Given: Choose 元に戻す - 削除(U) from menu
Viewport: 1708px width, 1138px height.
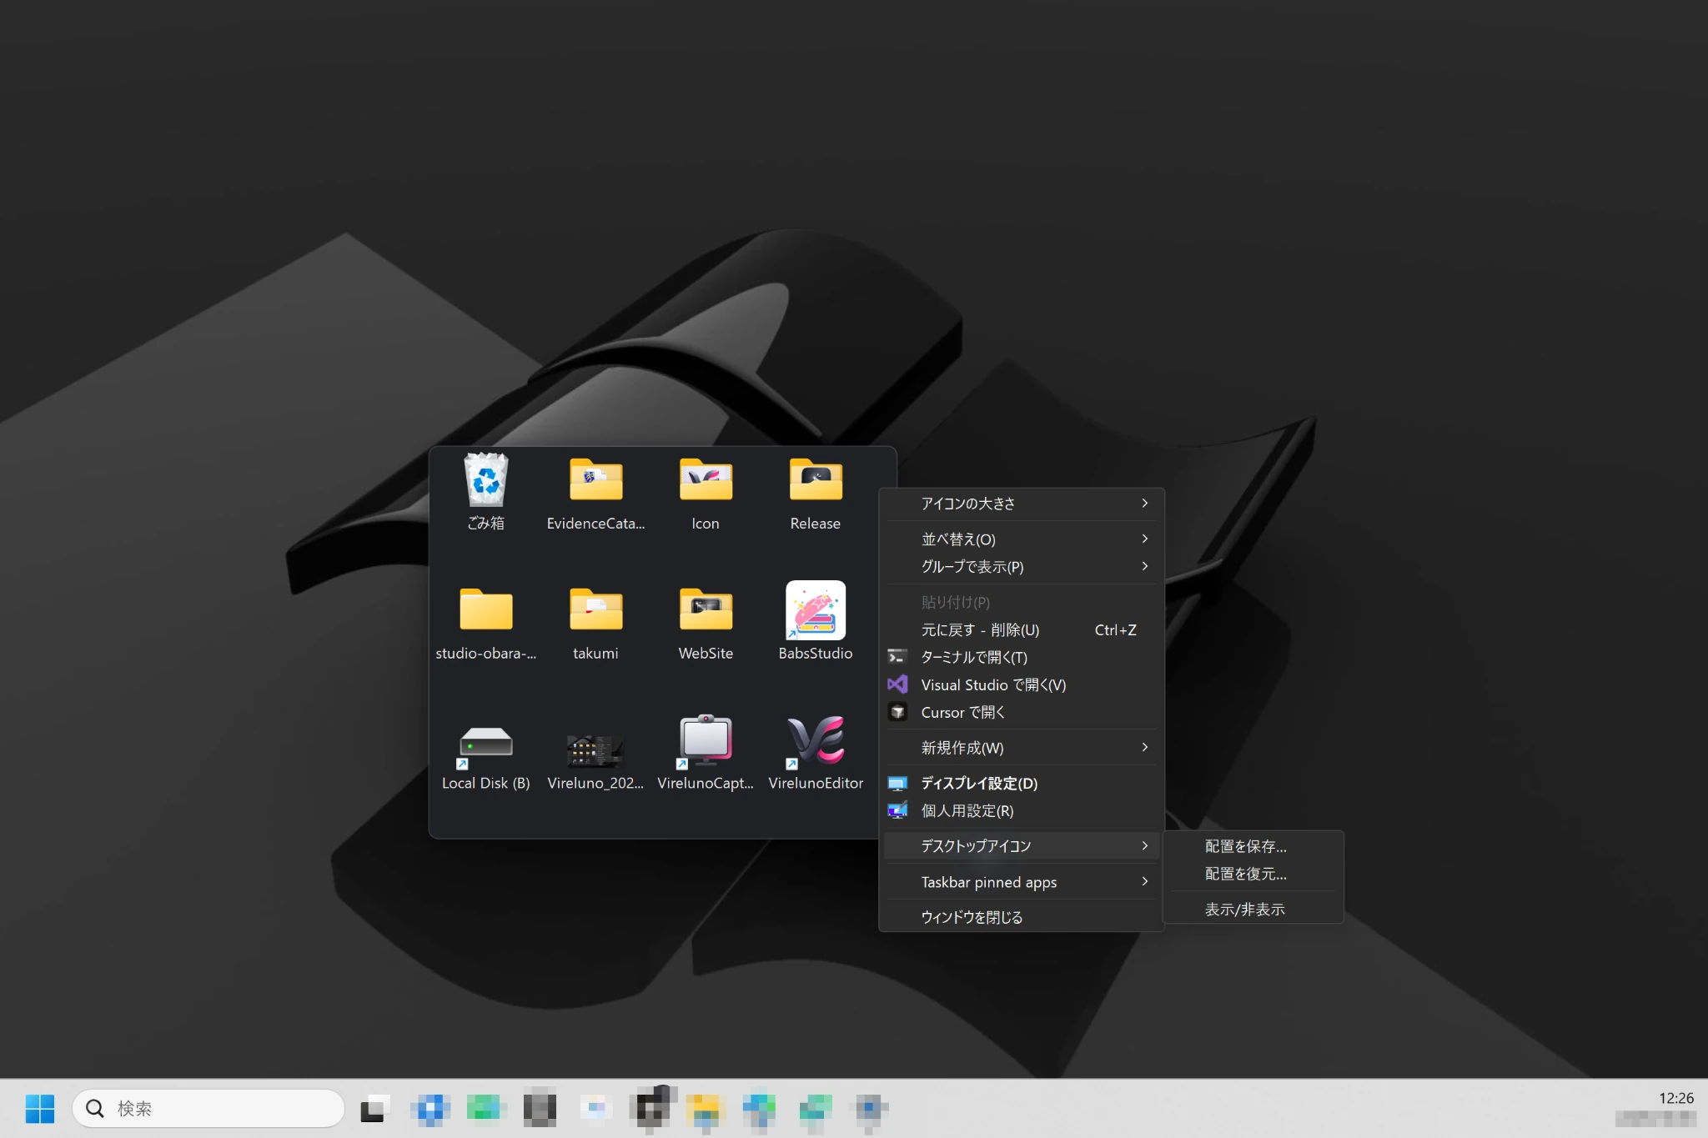Looking at the screenshot, I should [1022, 630].
